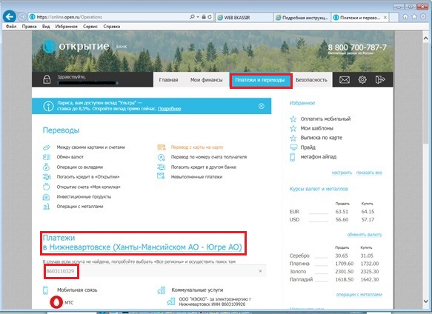
Task: Click the browser forward arrow button
Action: coord(21,17)
